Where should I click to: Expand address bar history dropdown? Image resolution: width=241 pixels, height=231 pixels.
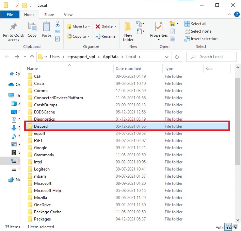[166, 57]
